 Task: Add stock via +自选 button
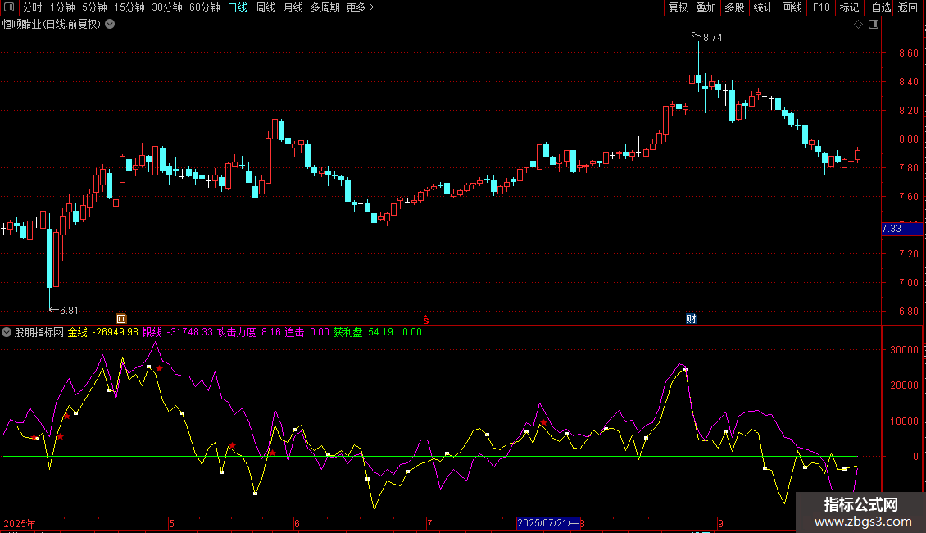coord(878,7)
